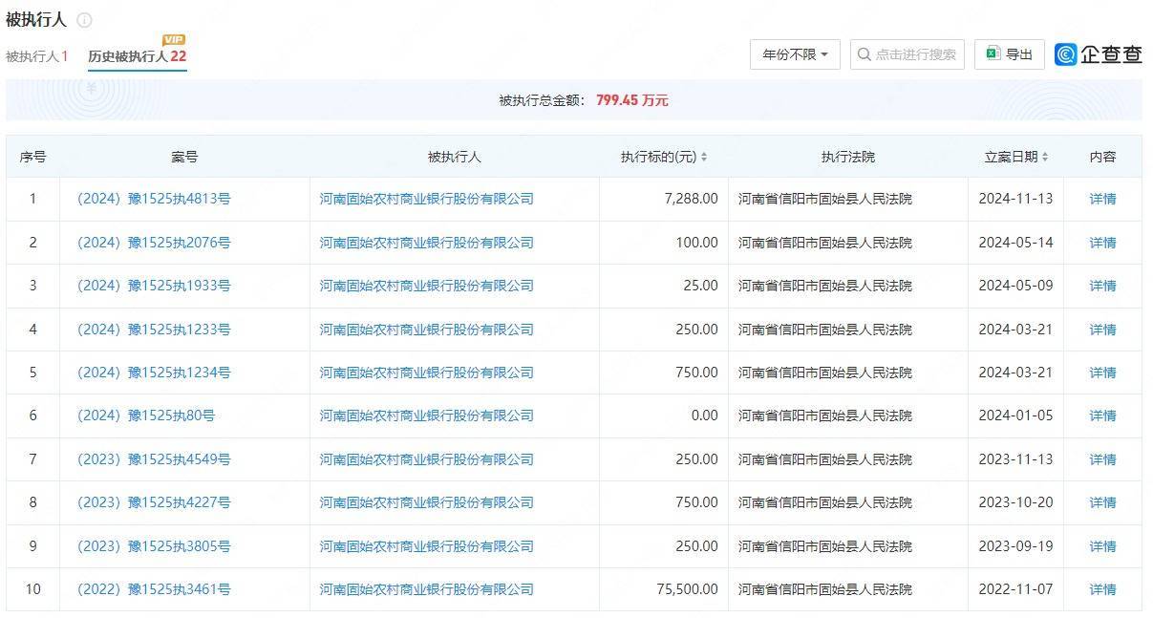Viewport: 1153px width, 618px height.
Task: View 详情 for case 执1933号
Action: click(1102, 286)
